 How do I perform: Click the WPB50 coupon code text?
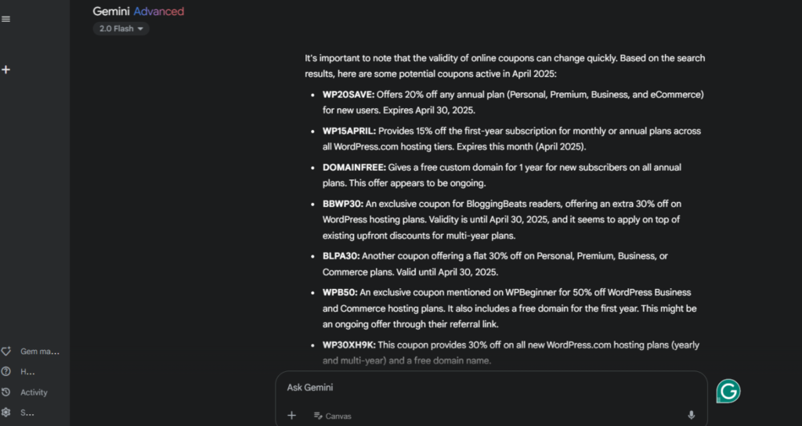340,292
